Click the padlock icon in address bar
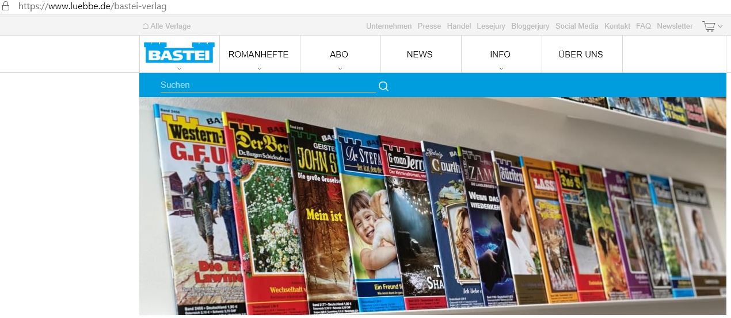 (x=6, y=7)
